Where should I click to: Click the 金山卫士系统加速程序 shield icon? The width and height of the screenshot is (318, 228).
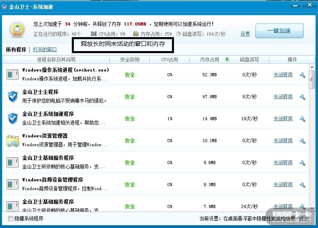[x=13, y=119]
